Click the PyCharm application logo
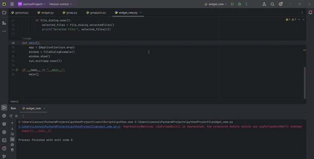Image resolution: width=314 pixels, height=159 pixels. [x=4, y=4]
